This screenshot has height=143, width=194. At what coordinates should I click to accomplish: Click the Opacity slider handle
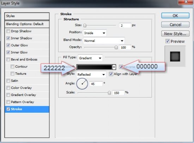(x=116, y=47)
